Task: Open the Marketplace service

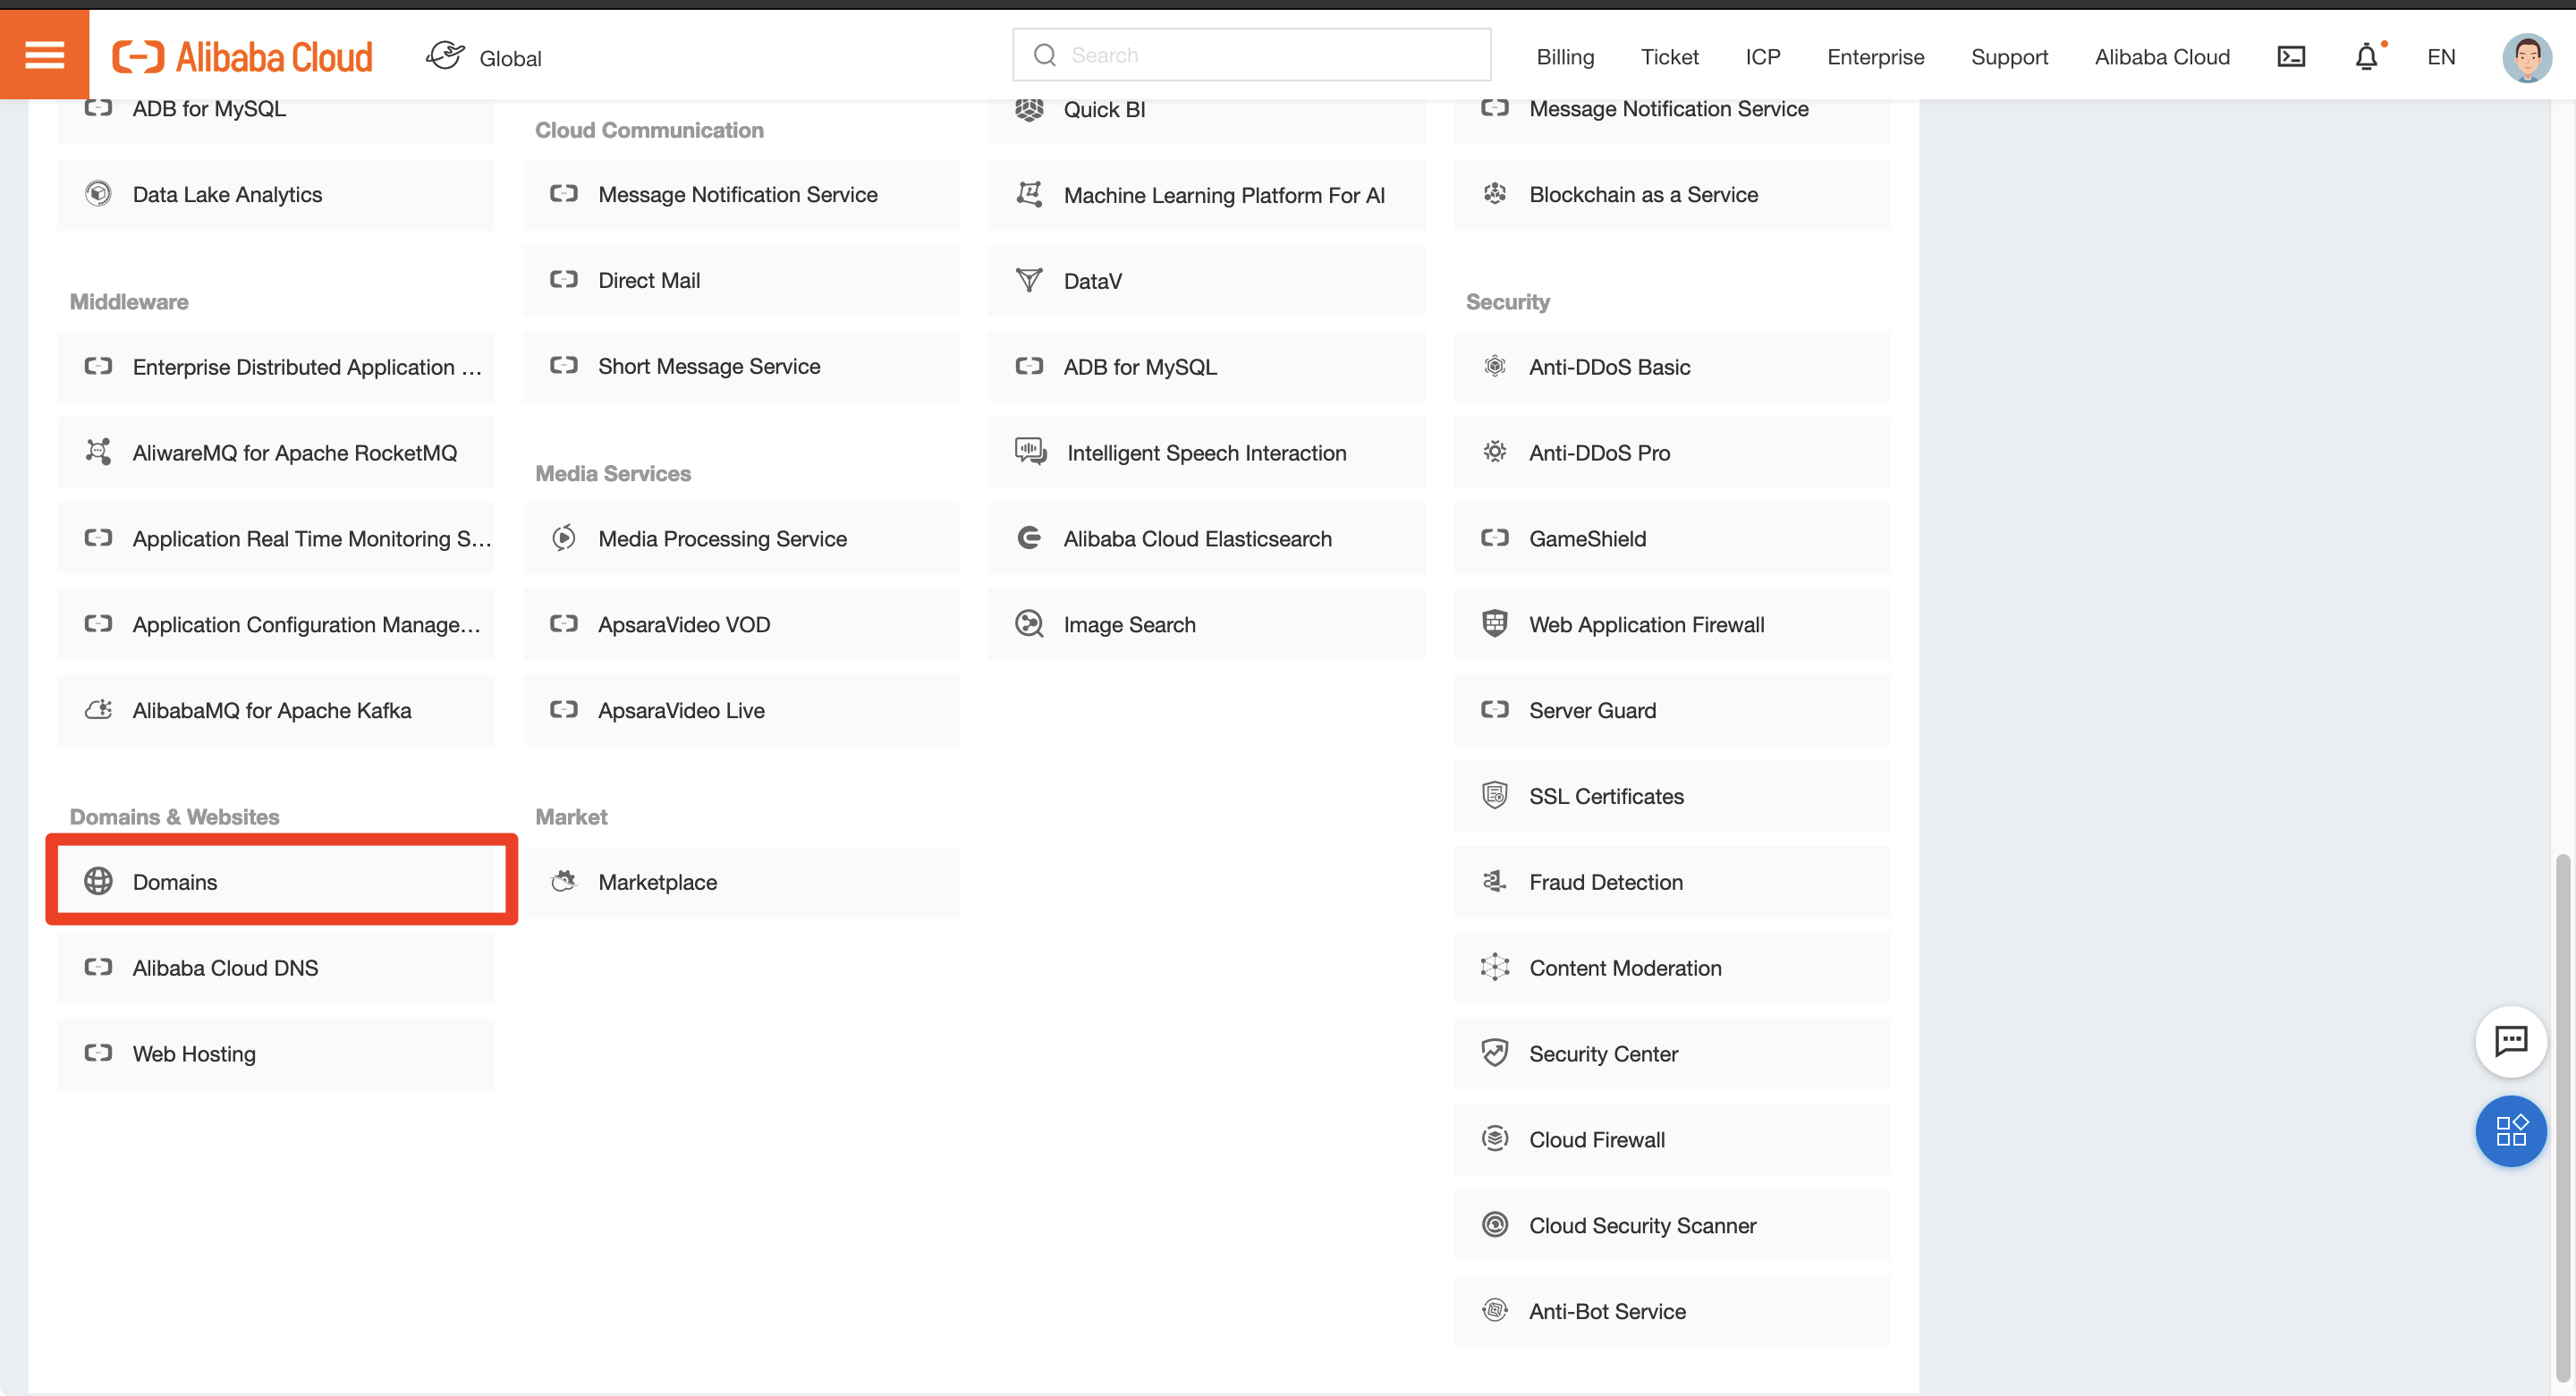Action: point(657,881)
